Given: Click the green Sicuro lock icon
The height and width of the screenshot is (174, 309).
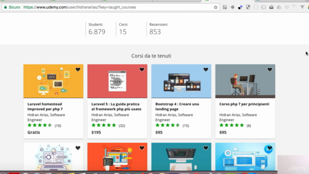Looking at the screenshot, I should [x=5, y=7].
